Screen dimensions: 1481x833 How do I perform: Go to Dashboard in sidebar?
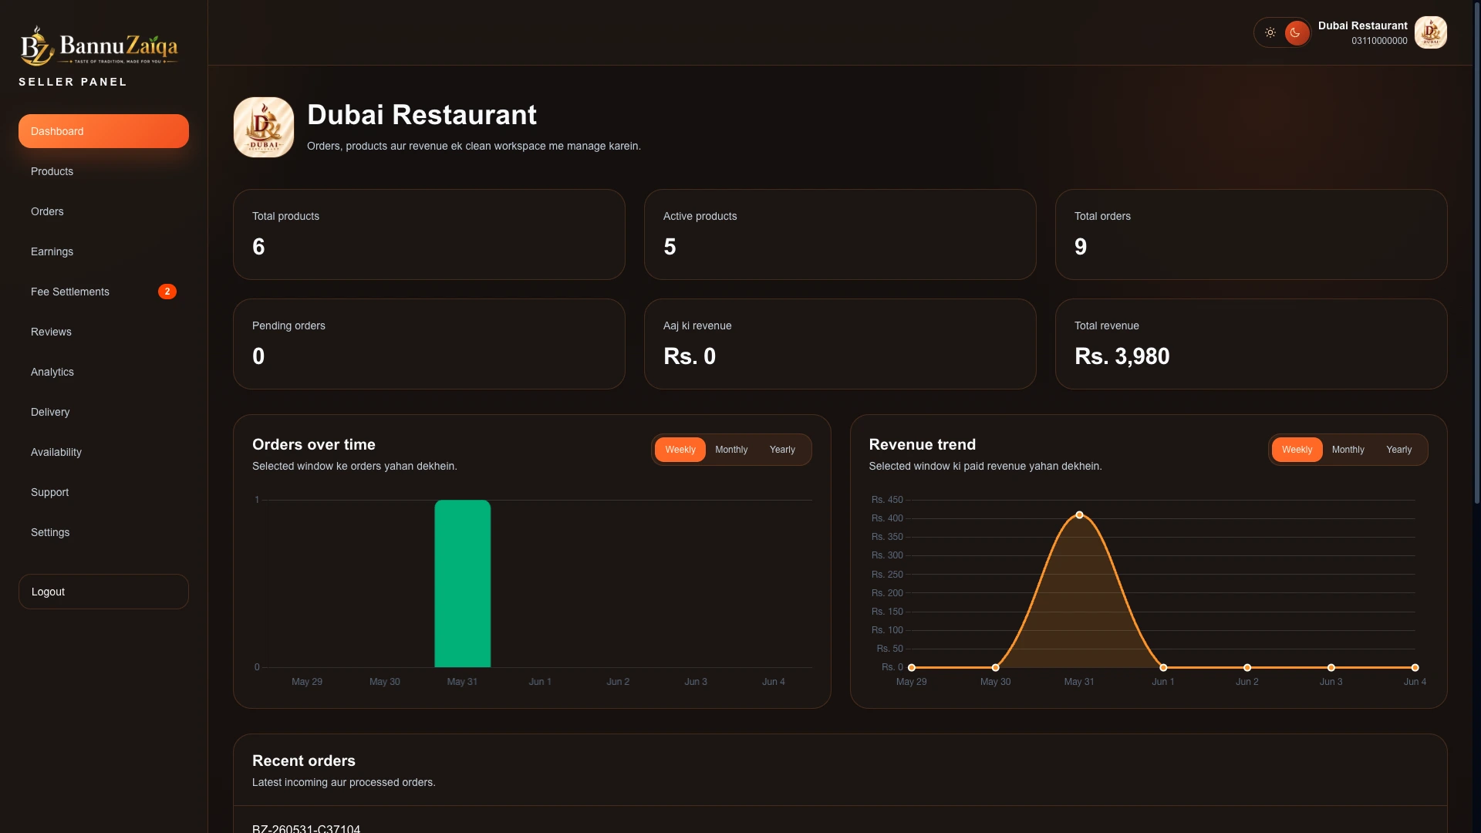[x=103, y=131]
